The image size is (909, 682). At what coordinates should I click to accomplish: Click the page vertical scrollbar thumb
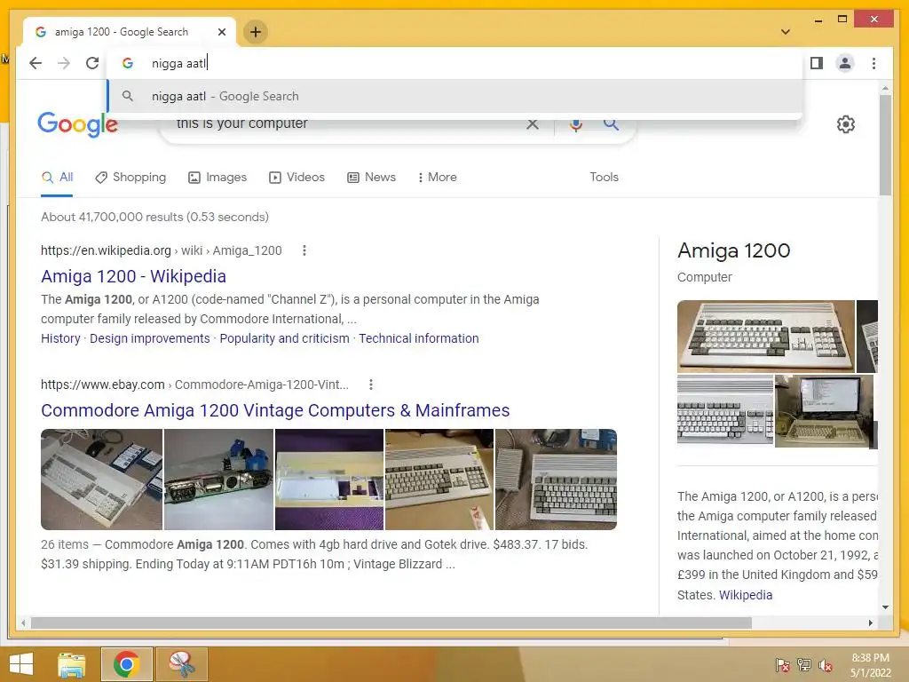[885, 145]
